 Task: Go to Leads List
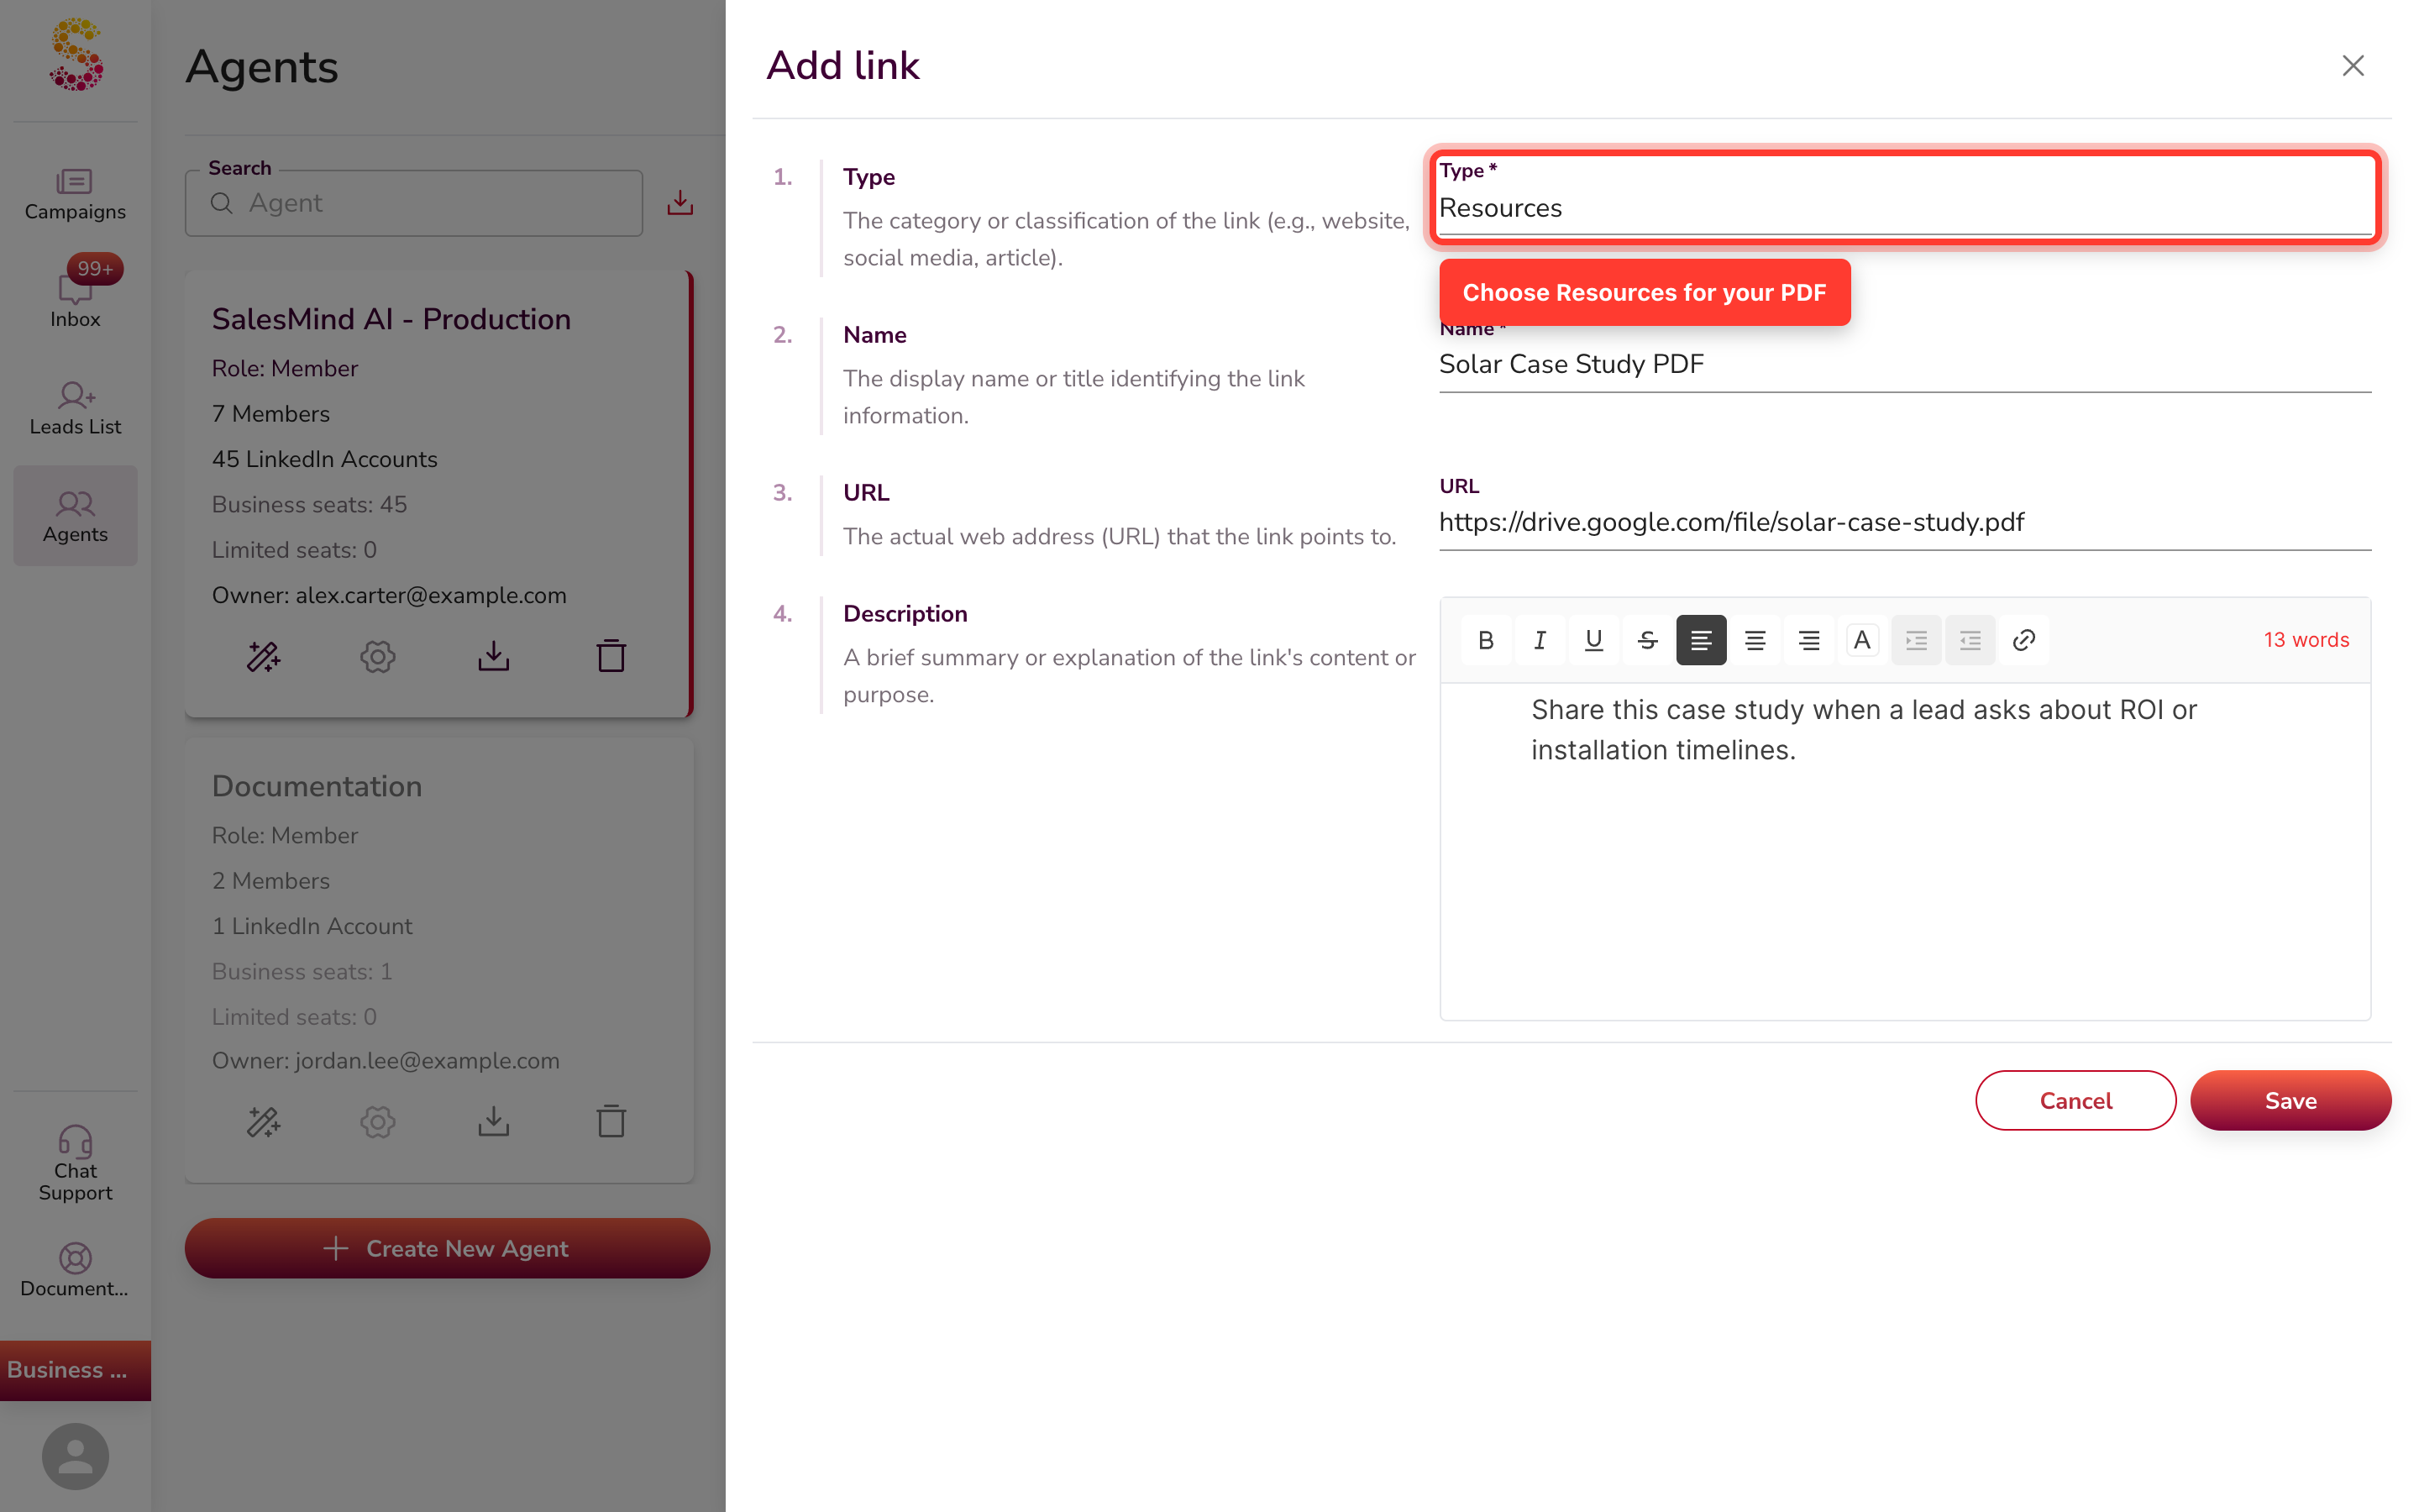coord(75,408)
